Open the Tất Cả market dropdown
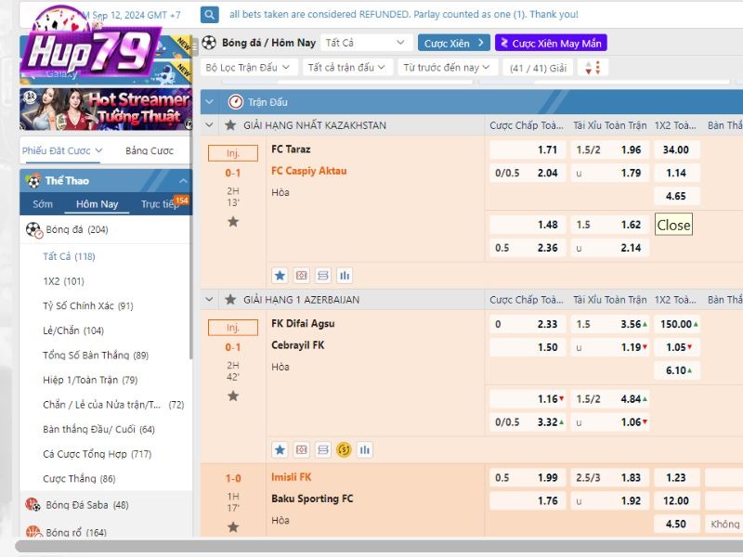743x557 pixels. [367, 43]
